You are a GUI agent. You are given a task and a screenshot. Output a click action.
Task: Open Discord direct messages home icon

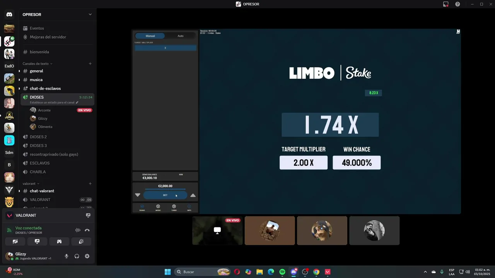(x=9, y=15)
